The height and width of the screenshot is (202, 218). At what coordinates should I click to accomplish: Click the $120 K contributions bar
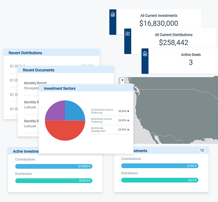coord(160,166)
